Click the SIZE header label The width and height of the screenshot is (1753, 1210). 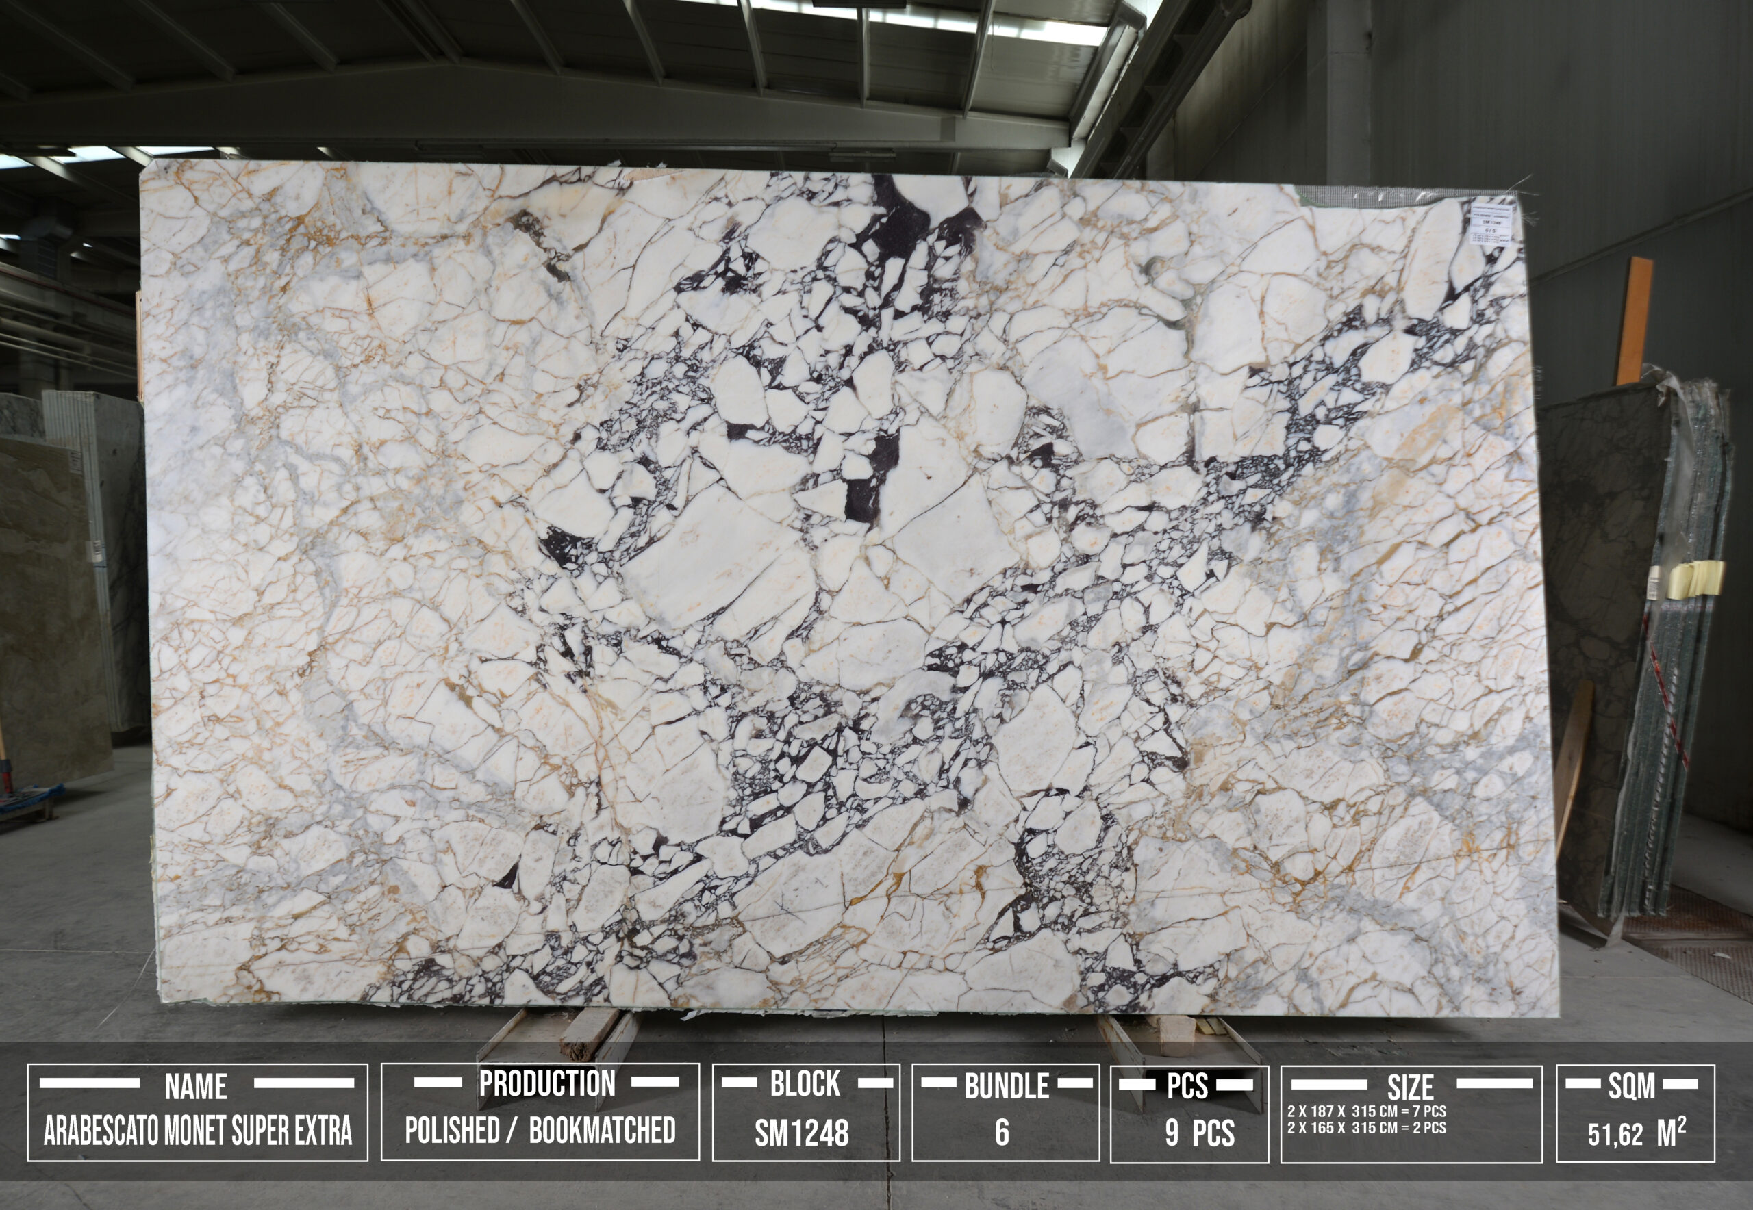click(1410, 1087)
